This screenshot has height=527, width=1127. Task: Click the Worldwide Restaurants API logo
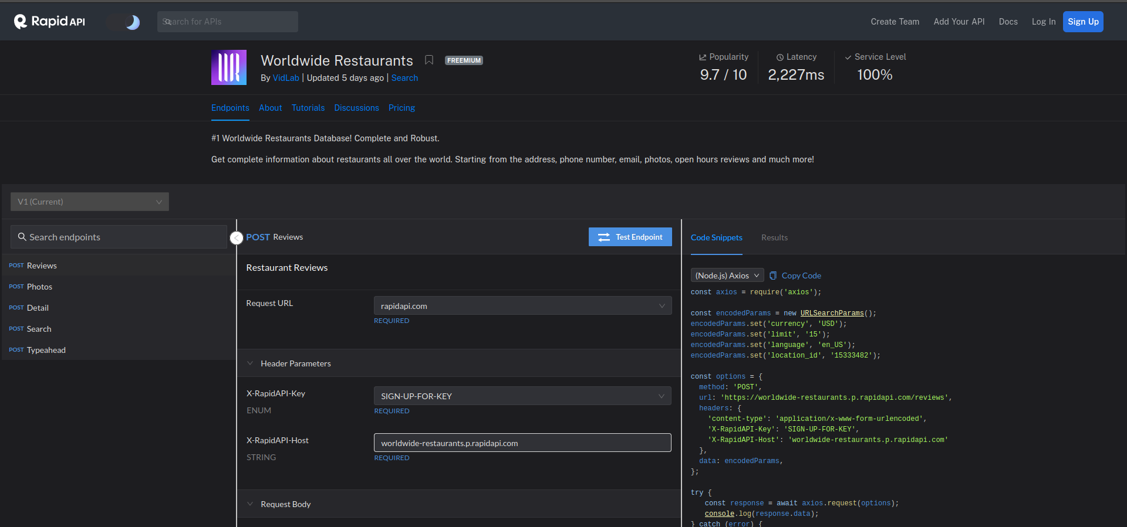coord(229,67)
